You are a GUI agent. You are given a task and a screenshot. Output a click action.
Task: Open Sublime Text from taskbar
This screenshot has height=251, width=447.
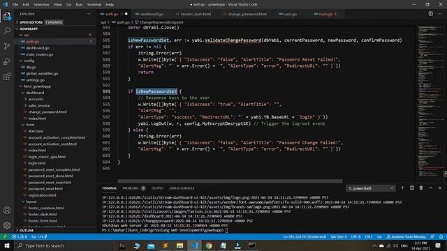(166, 245)
